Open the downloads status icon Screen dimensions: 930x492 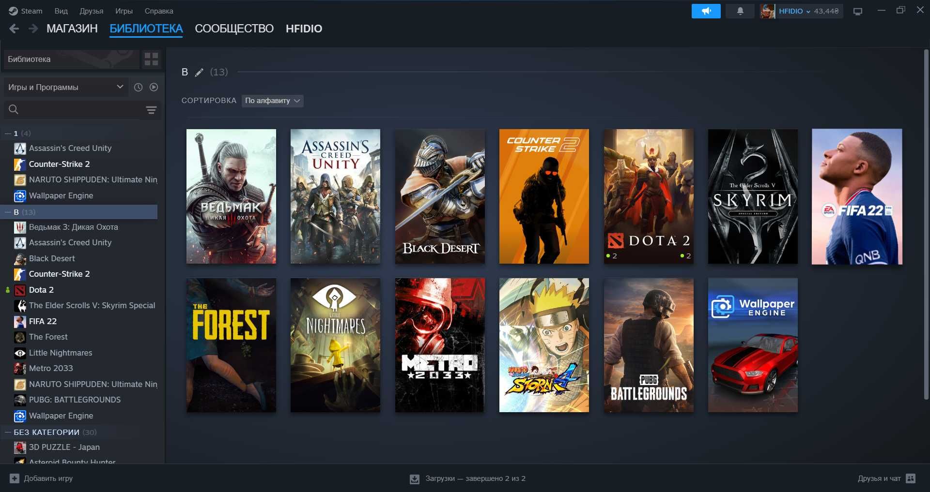[415, 478]
